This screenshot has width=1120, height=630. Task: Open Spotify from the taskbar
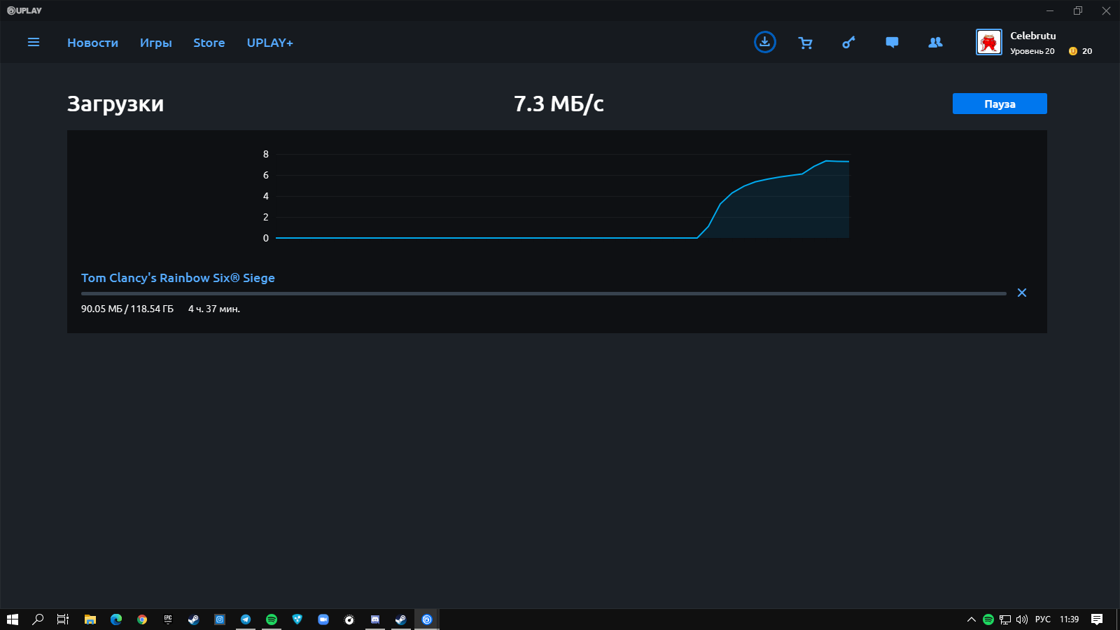tap(272, 619)
